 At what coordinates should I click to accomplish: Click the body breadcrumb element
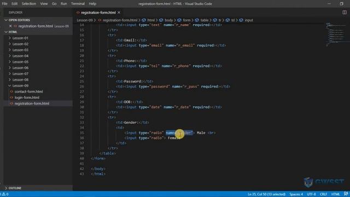point(169,20)
